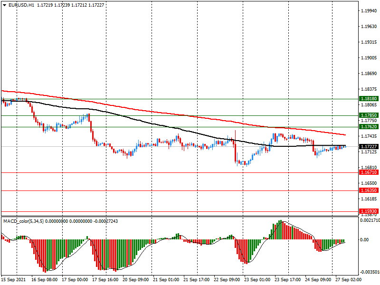Click the 1.15930 red level label

369,211
